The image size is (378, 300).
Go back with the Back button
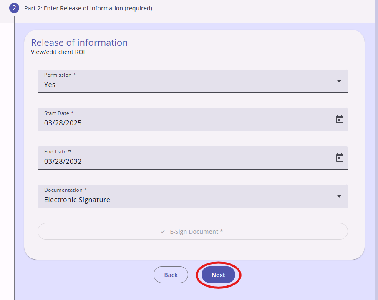pyautogui.click(x=171, y=275)
